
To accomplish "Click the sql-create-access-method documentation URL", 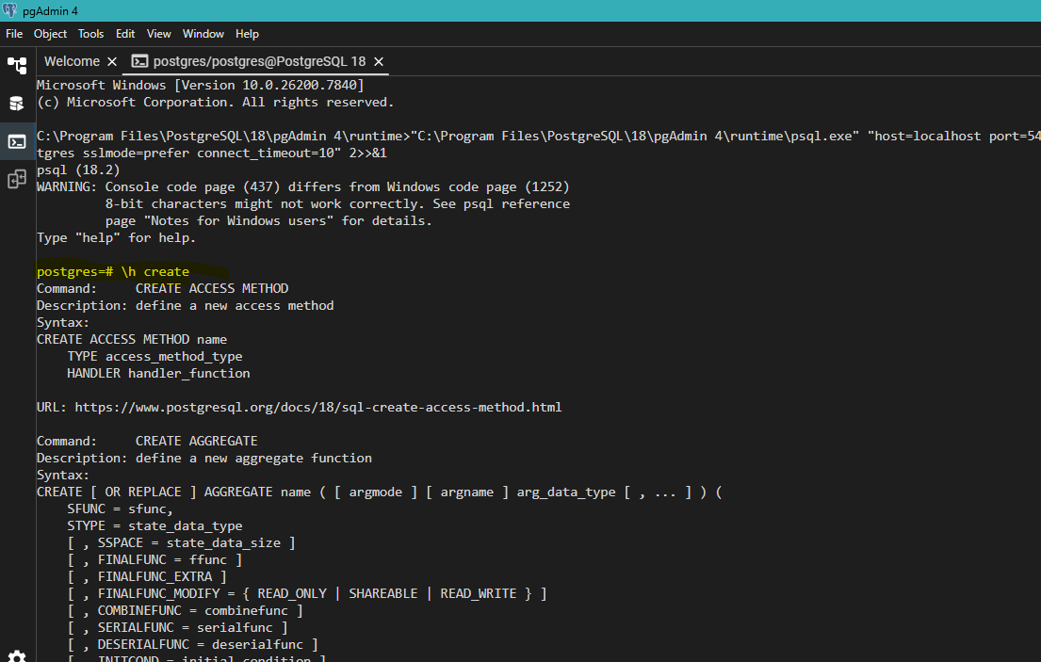I will (x=317, y=408).
